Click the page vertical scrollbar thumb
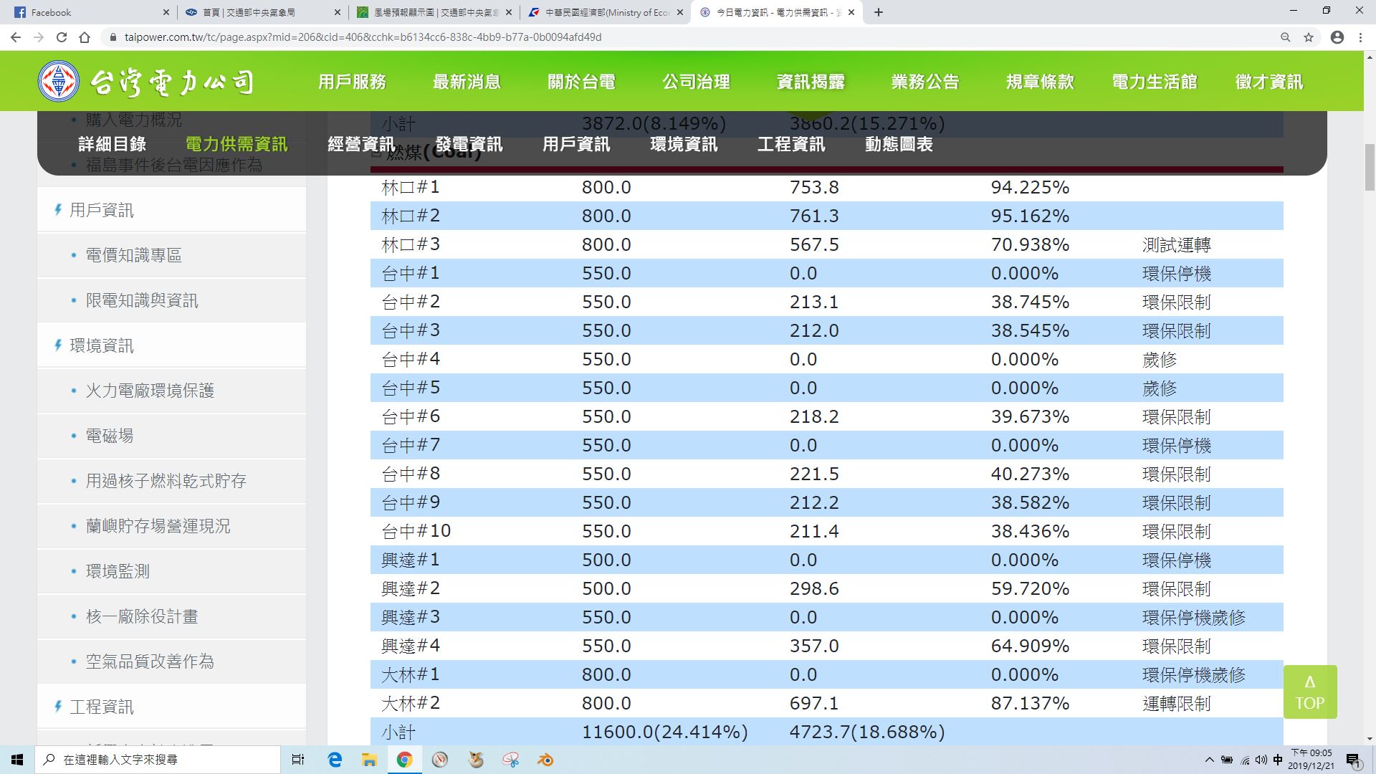Viewport: 1376px width, 774px height. (x=1370, y=167)
